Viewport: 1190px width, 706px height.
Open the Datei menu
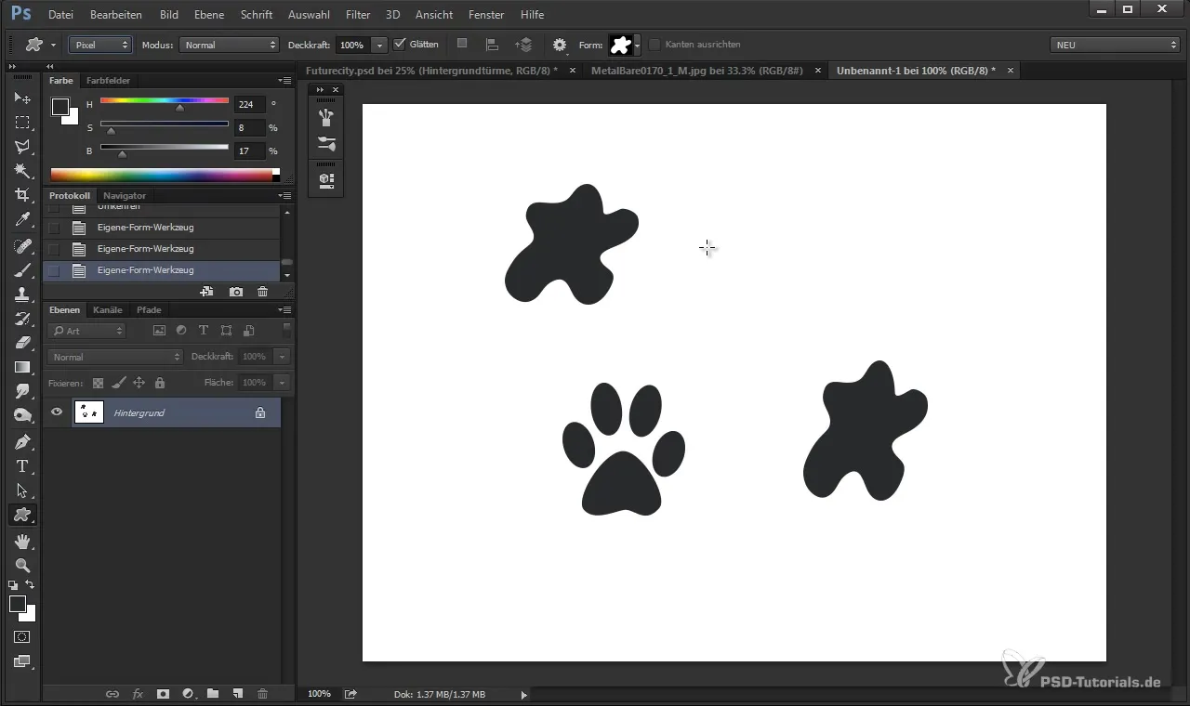pyautogui.click(x=60, y=15)
